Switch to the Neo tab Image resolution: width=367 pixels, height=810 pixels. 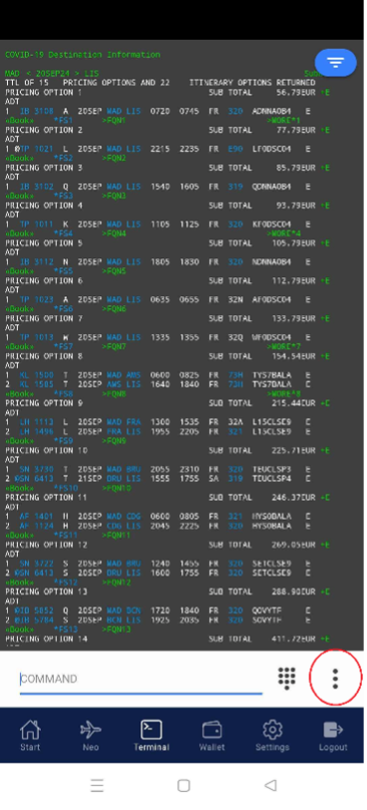pos(91,736)
